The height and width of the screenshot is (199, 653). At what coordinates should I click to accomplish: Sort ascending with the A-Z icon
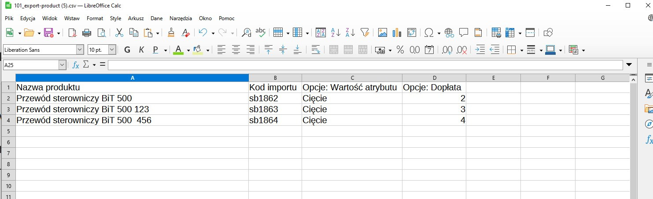point(336,32)
